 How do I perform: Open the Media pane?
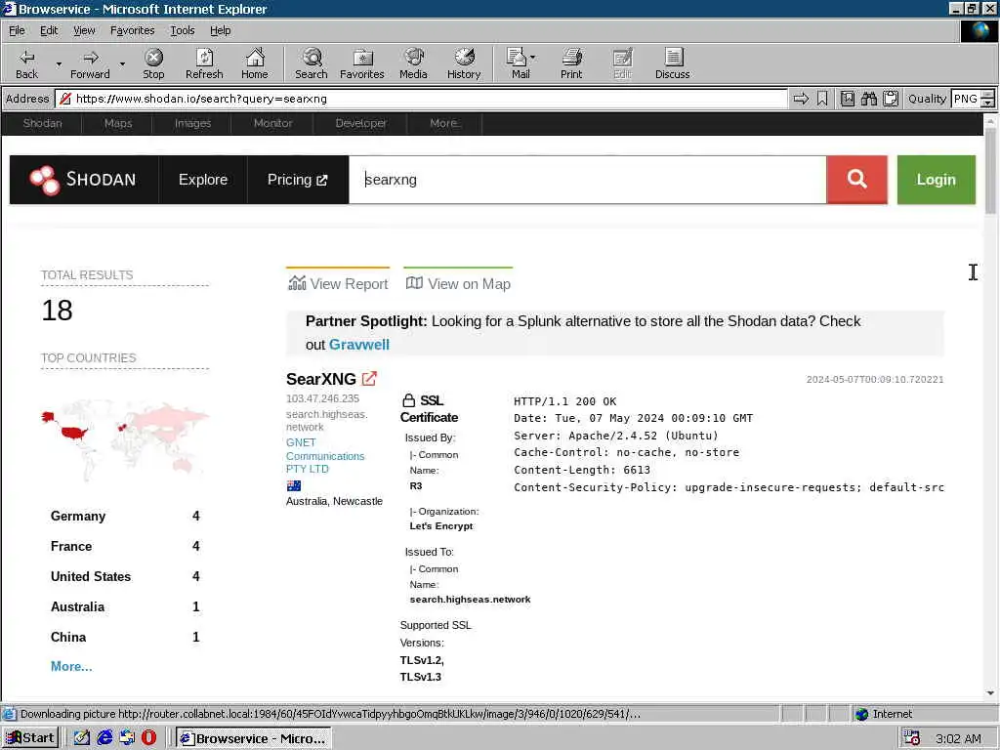click(x=413, y=63)
